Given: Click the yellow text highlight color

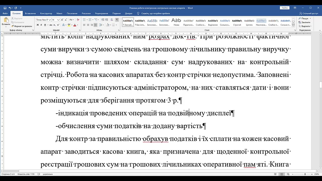Looking at the screenshot, I should pyautogui.click(x=69, y=25).
